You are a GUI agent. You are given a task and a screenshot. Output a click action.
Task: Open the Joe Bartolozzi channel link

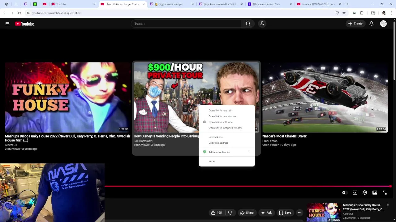click(143, 141)
